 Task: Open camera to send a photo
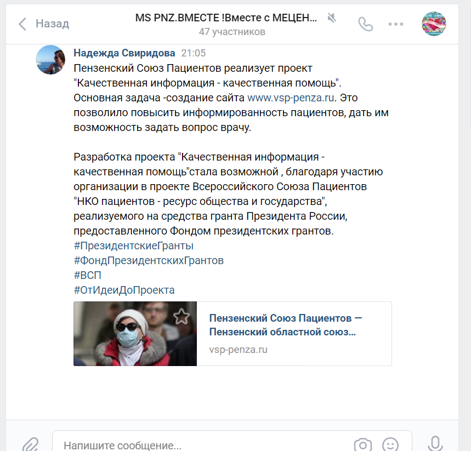[363, 444]
